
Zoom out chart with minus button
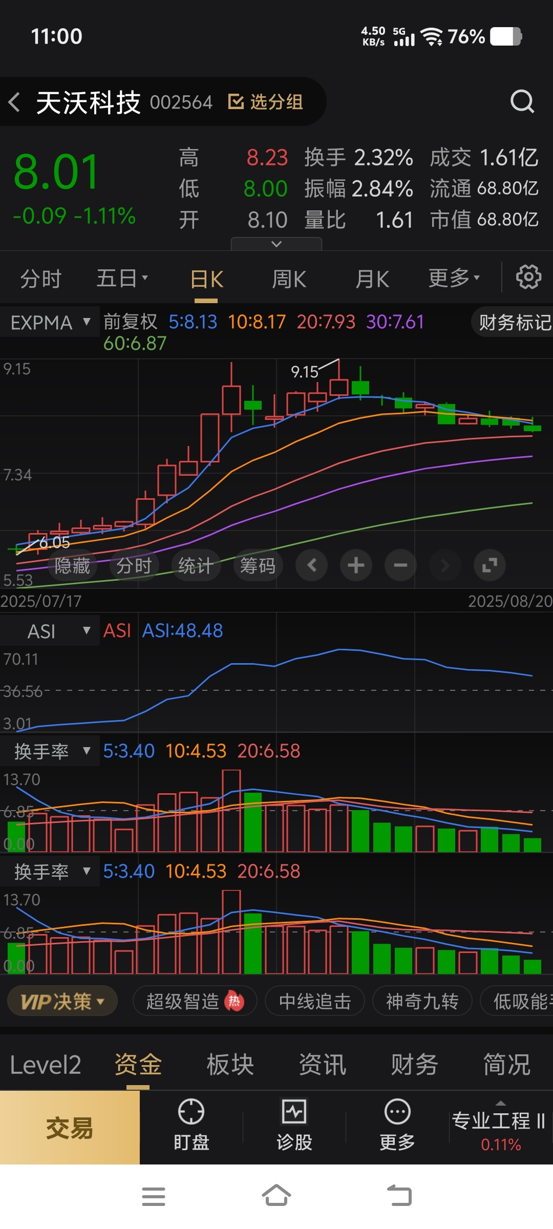point(400,565)
